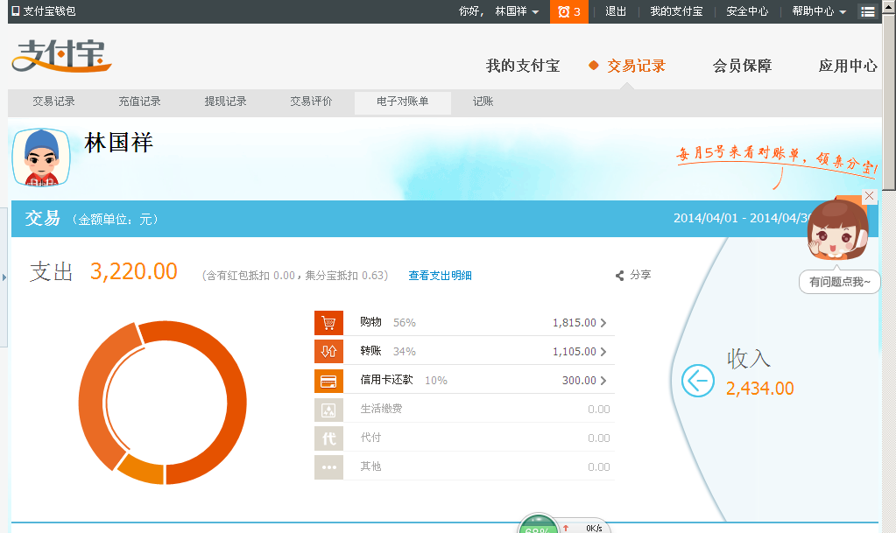Click the orange shopping cart icon
896x533 pixels.
coord(328,323)
